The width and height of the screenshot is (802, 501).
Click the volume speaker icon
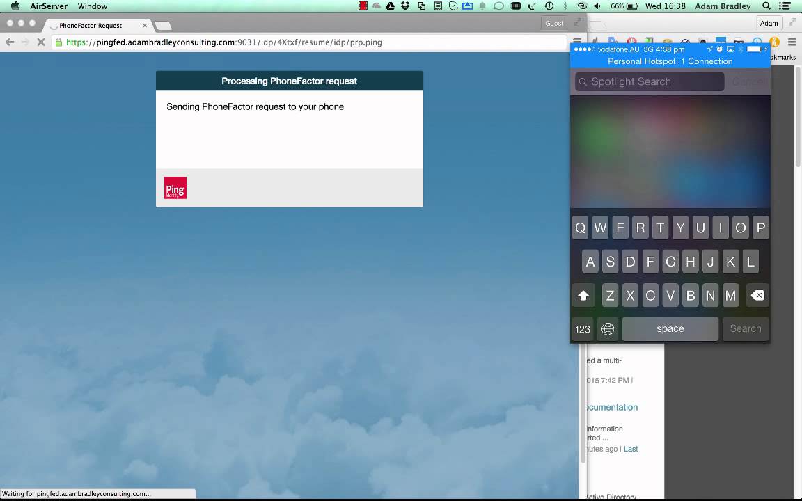click(597, 6)
